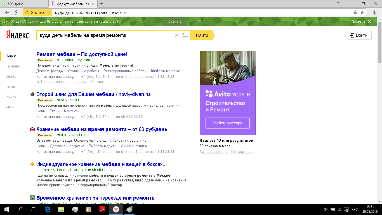
Task: Clear the search query with X
Action: (176, 35)
